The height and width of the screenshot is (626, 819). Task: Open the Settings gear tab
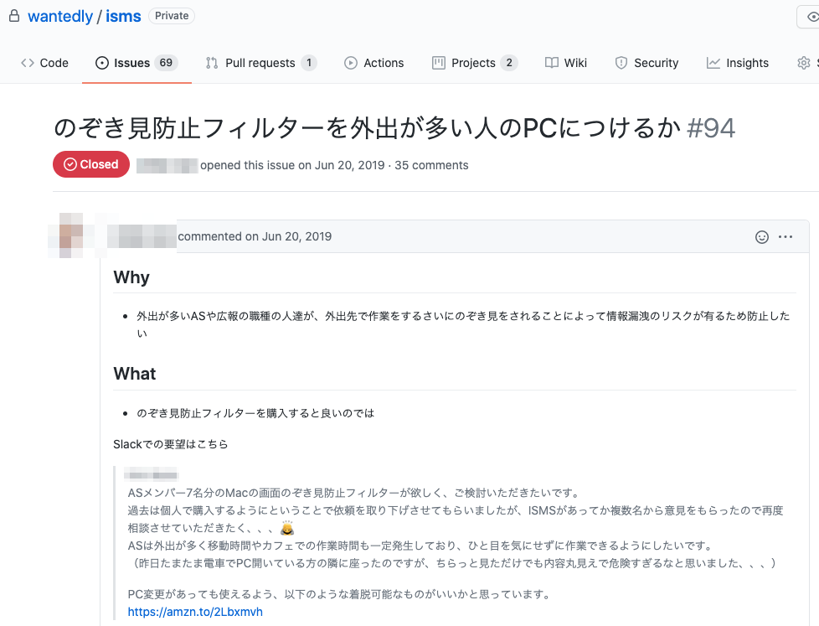(x=804, y=63)
